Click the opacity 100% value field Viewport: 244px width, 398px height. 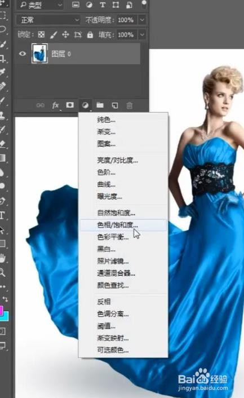[127, 20]
